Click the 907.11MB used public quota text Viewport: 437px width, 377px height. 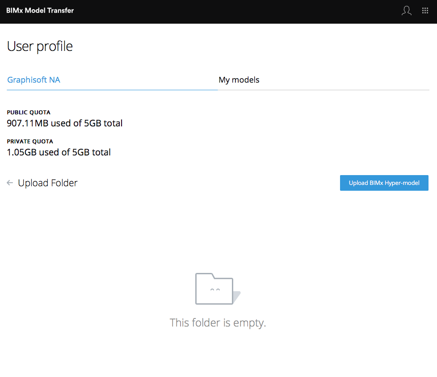65,123
